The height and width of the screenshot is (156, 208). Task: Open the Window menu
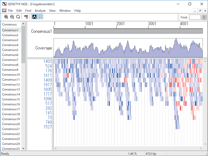[65, 11]
